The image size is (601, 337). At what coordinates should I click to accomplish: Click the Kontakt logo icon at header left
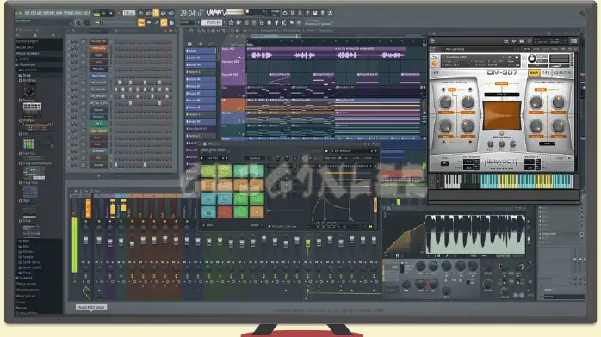432,41
